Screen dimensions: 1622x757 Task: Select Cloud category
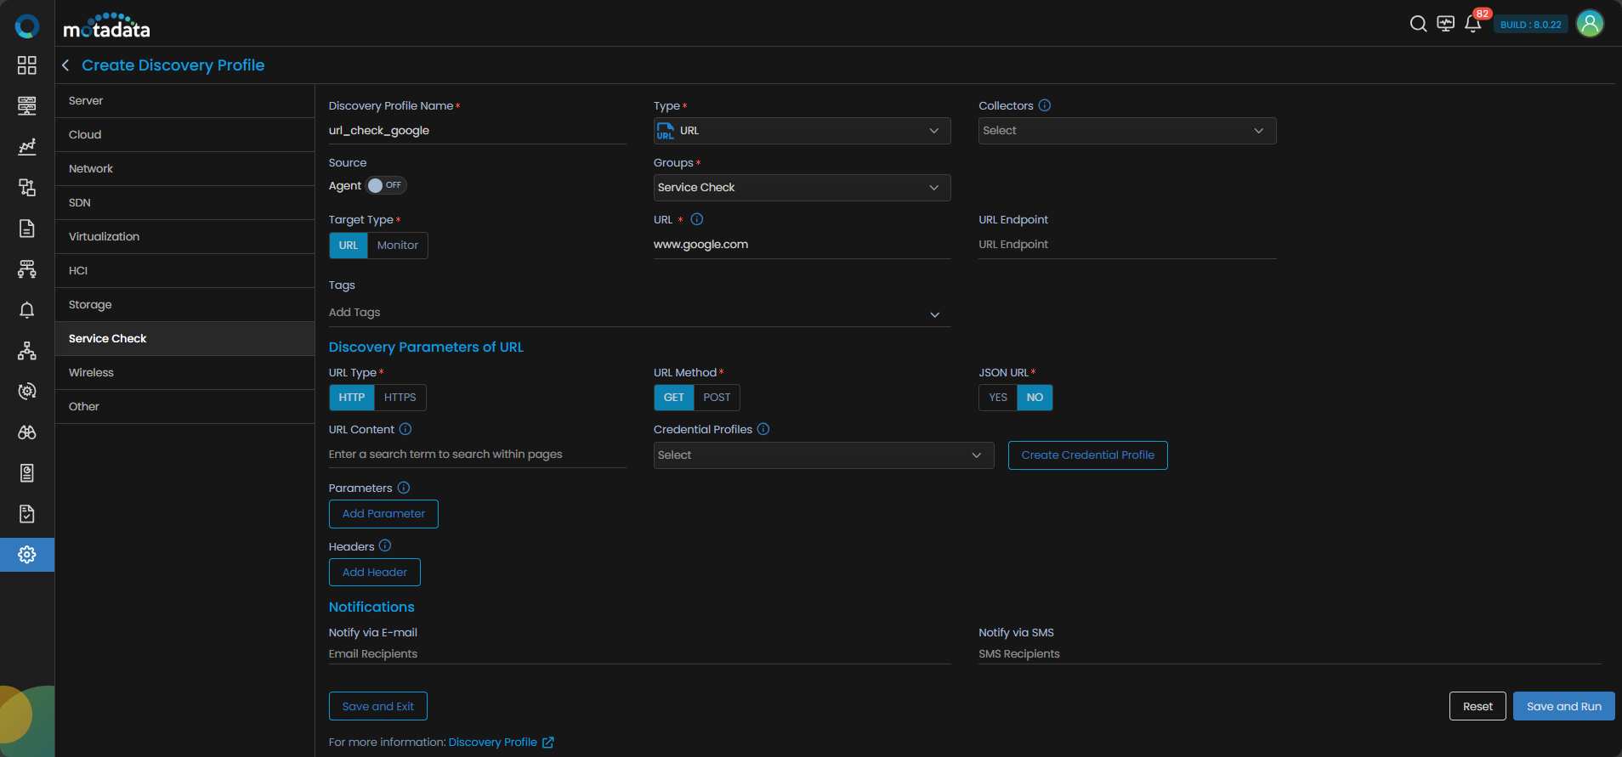click(184, 134)
